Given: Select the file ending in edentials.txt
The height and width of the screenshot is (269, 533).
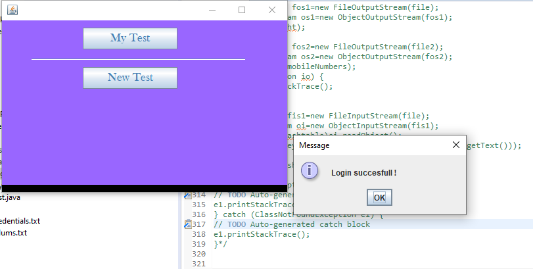Looking at the screenshot, I should [20, 221].
